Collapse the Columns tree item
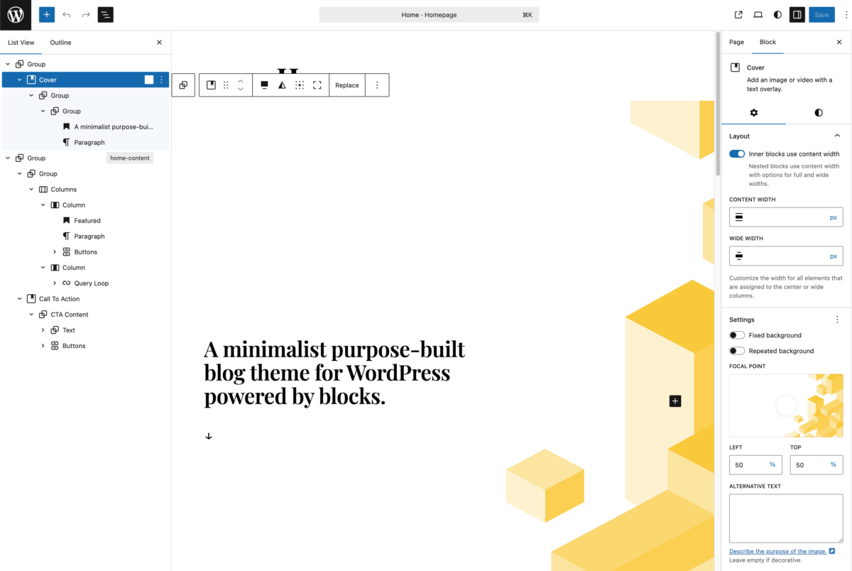The width and height of the screenshot is (852, 571). pyautogui.click(x=31, y=190)
